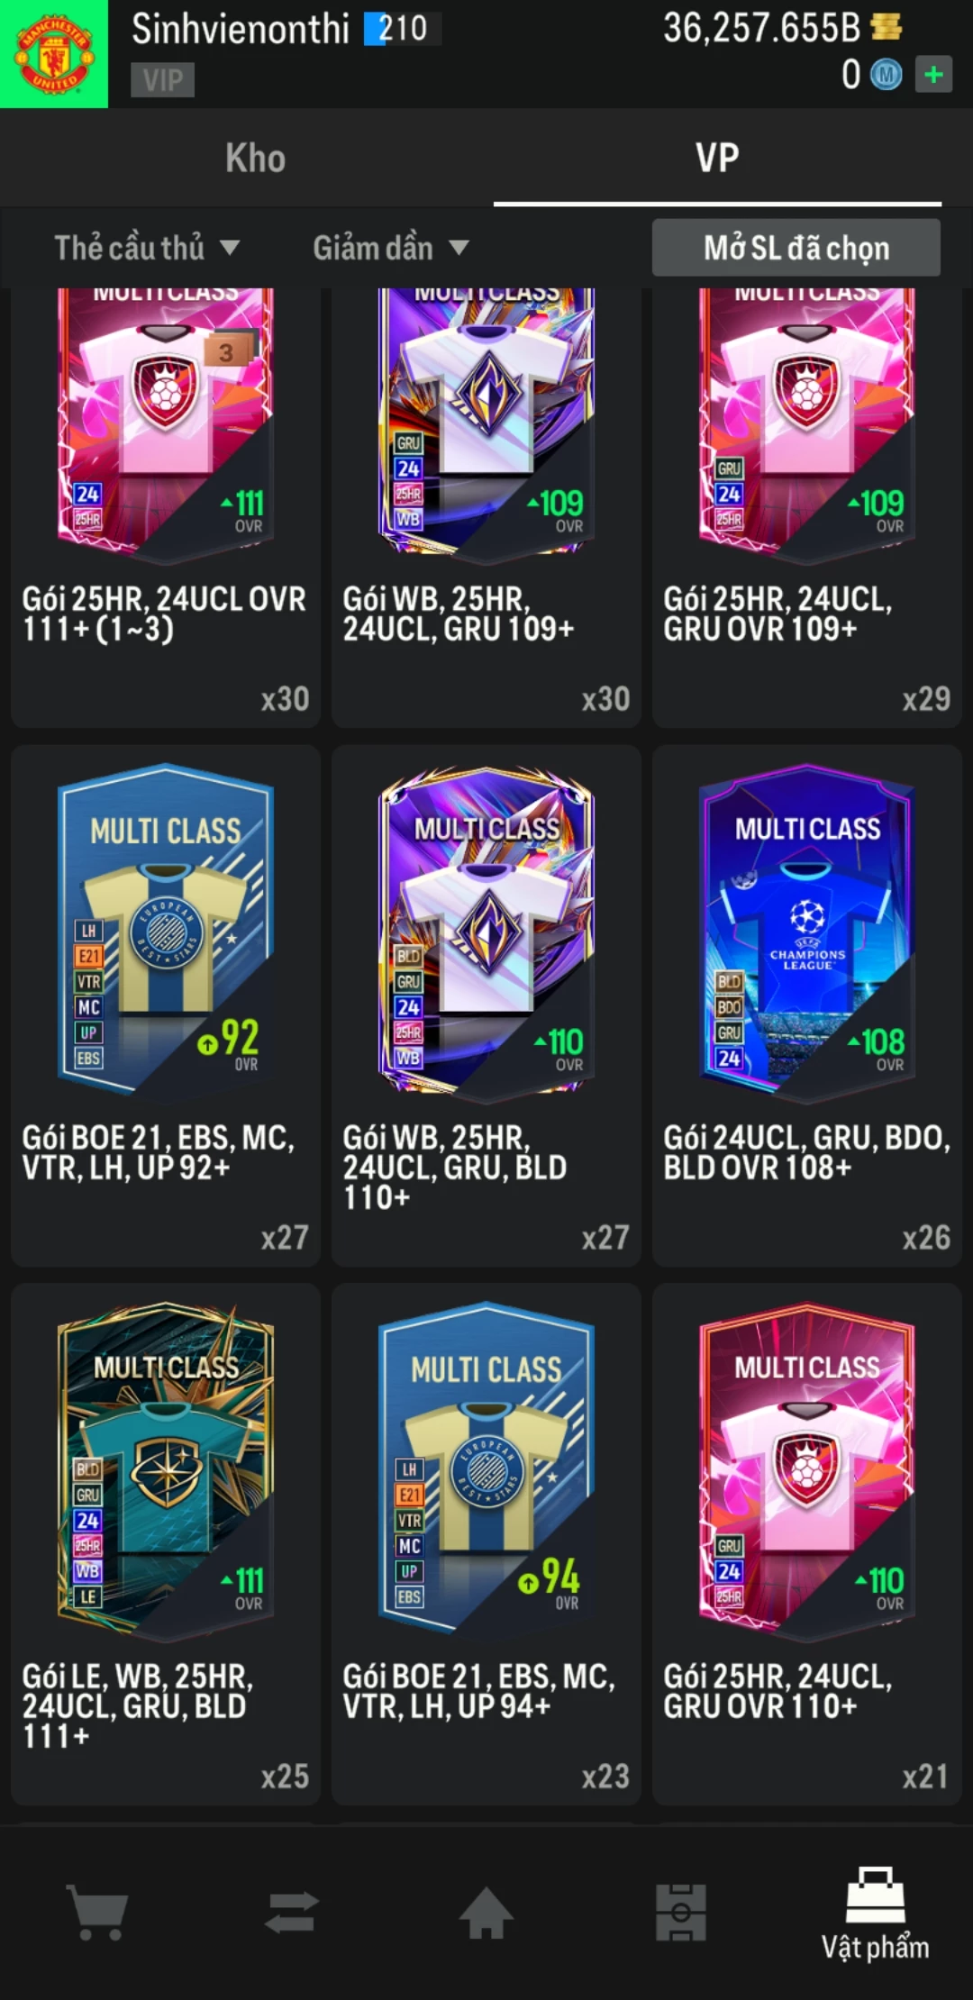
Task: Tap the gold coins stack icon
Action: tap(887, 27)
